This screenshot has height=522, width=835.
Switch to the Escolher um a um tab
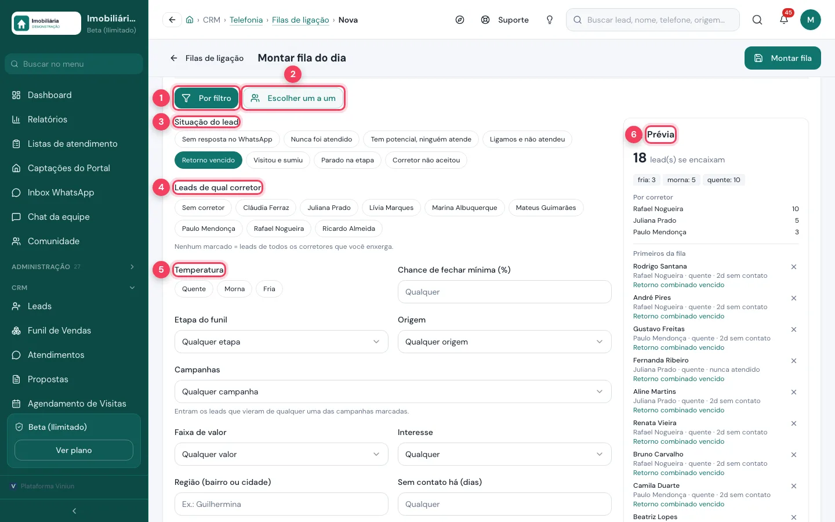coord(293,98)
